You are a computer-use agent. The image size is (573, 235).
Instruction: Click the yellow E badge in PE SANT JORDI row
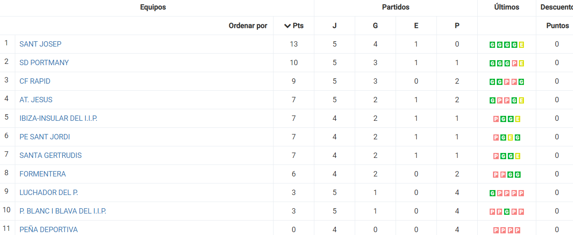pyautogui.click(x=510, y=137)
